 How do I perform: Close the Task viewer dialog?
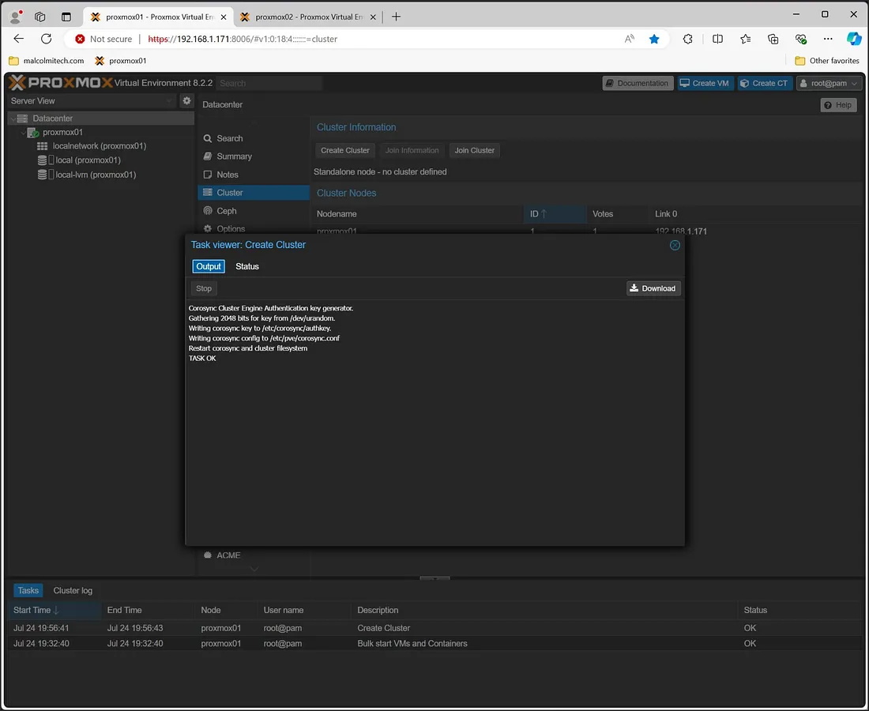[675, 245]
